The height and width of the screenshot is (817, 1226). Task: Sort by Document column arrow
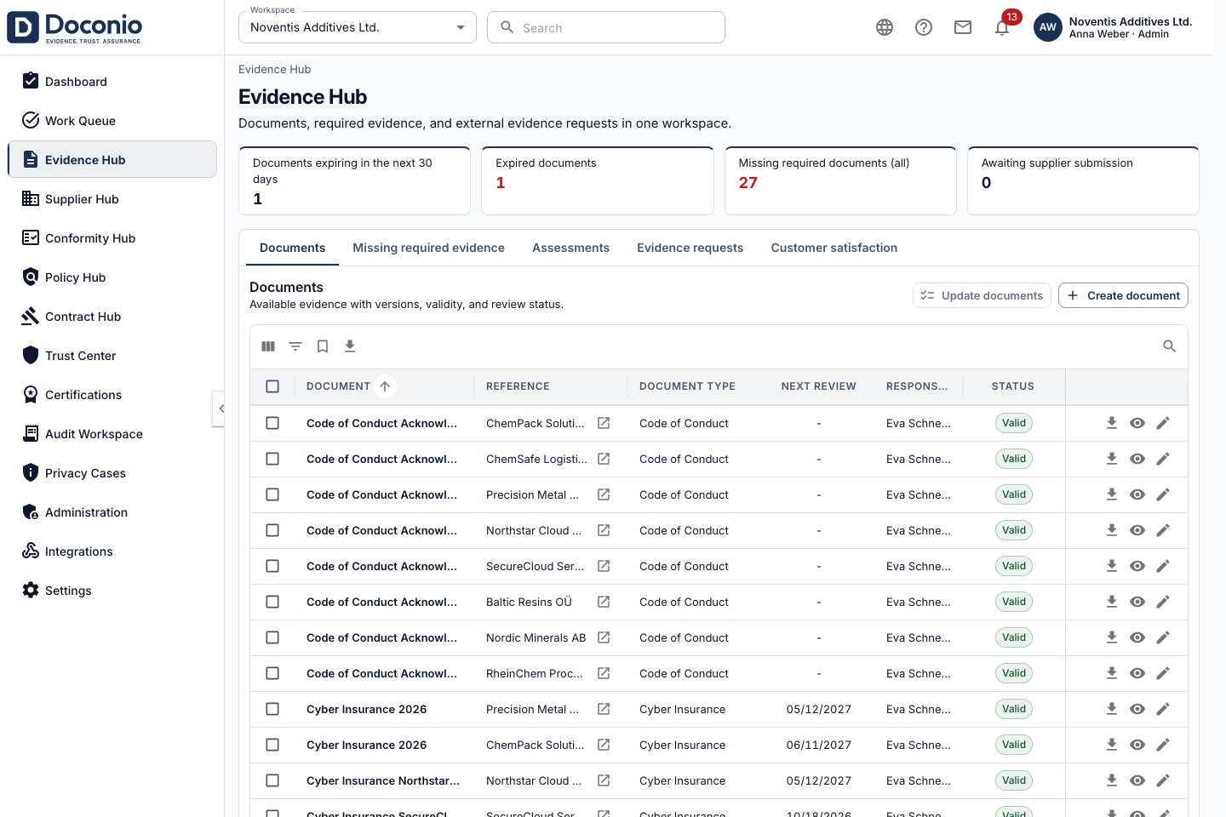click(385, 386)
